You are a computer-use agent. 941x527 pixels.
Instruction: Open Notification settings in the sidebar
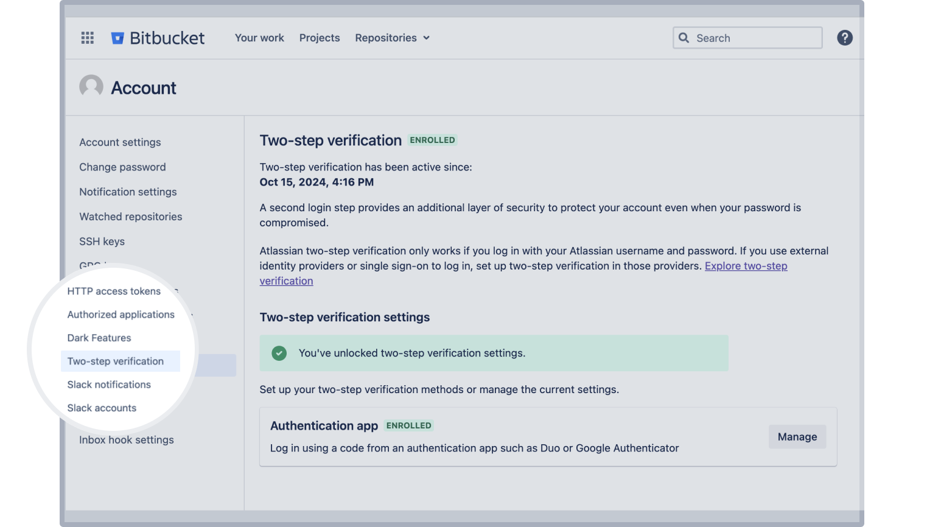click(128, 192)
